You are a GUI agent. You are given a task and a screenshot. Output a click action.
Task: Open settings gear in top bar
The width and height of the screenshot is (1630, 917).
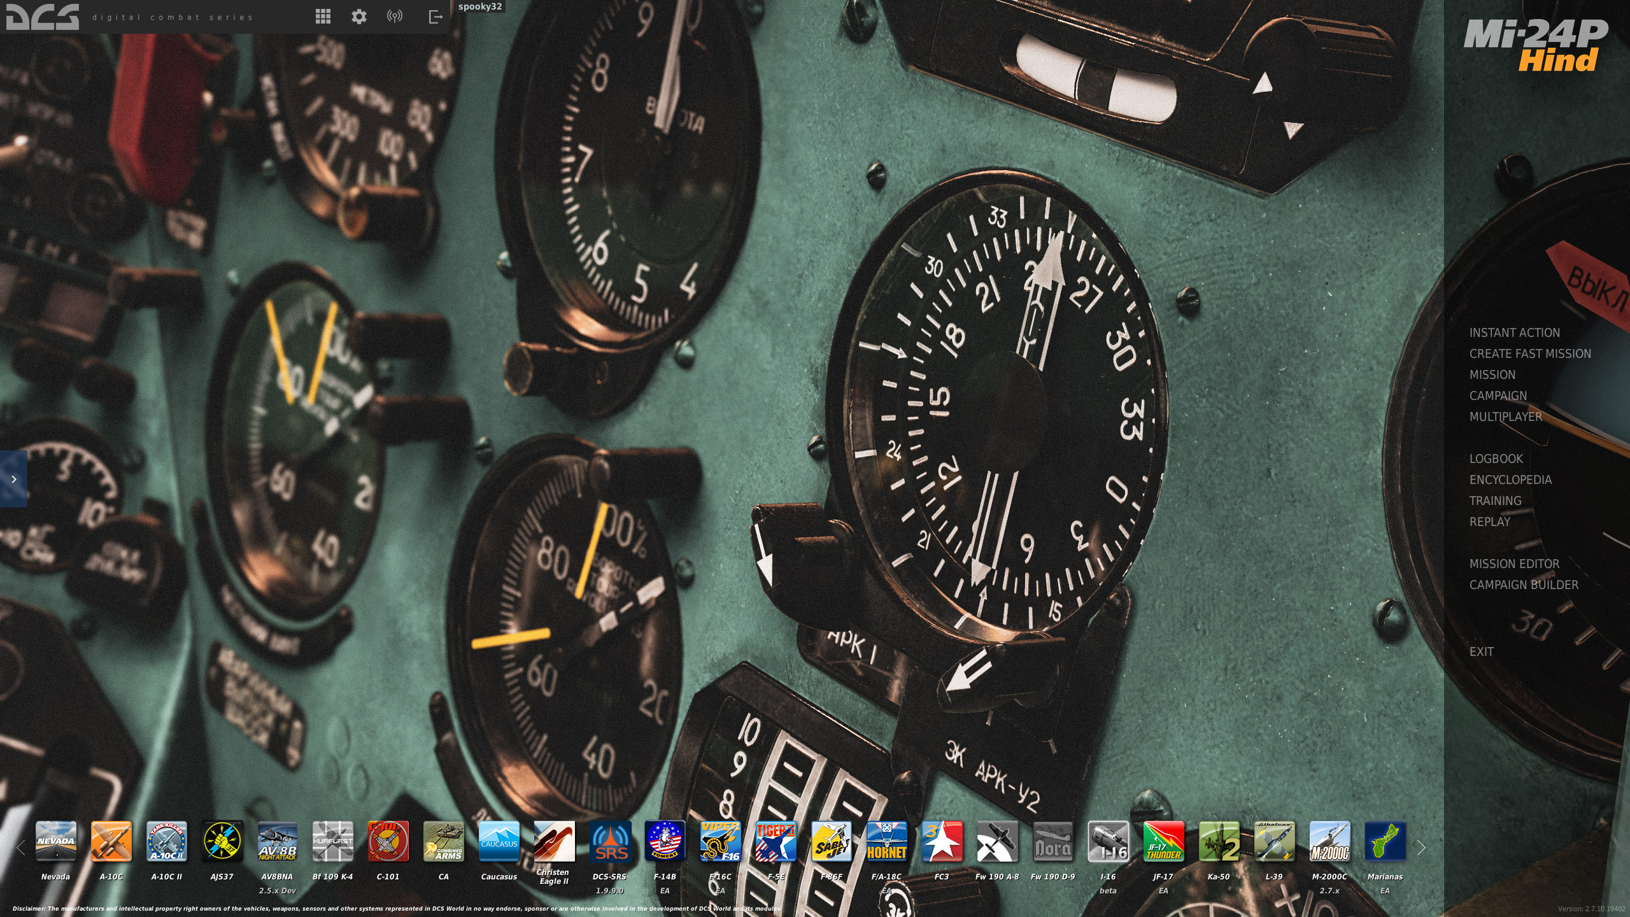[359, 17]
